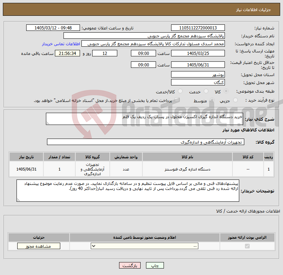The height and width of the screenshot is (275, 283).
Task: Toggle the mandatory permit checkbox
Action: pos(247,246)
